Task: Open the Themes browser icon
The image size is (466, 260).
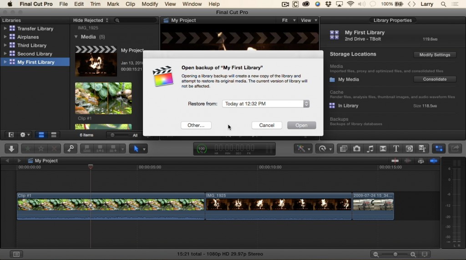Action: point(422,148)
